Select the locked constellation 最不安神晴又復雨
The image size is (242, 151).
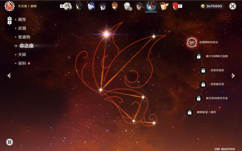pos(199,56)
